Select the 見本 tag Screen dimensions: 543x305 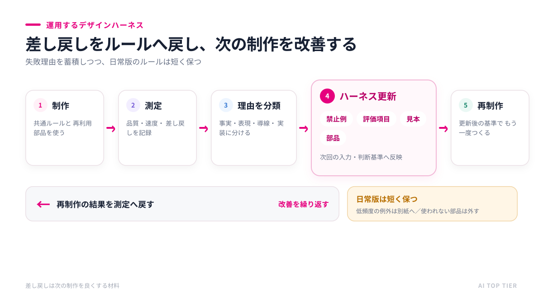(x=413, y=119)
